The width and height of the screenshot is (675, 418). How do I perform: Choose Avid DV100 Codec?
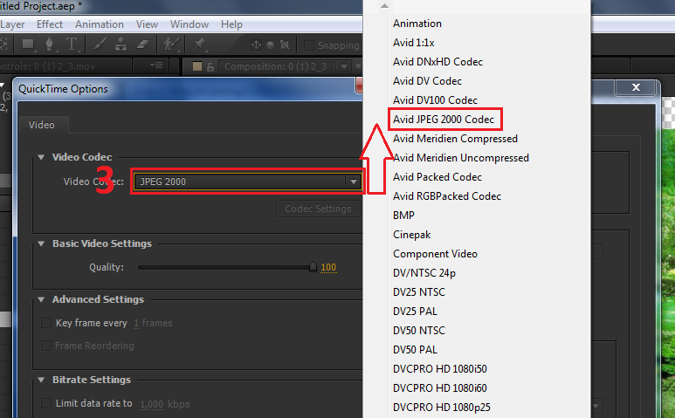click(x=435, y=100)
